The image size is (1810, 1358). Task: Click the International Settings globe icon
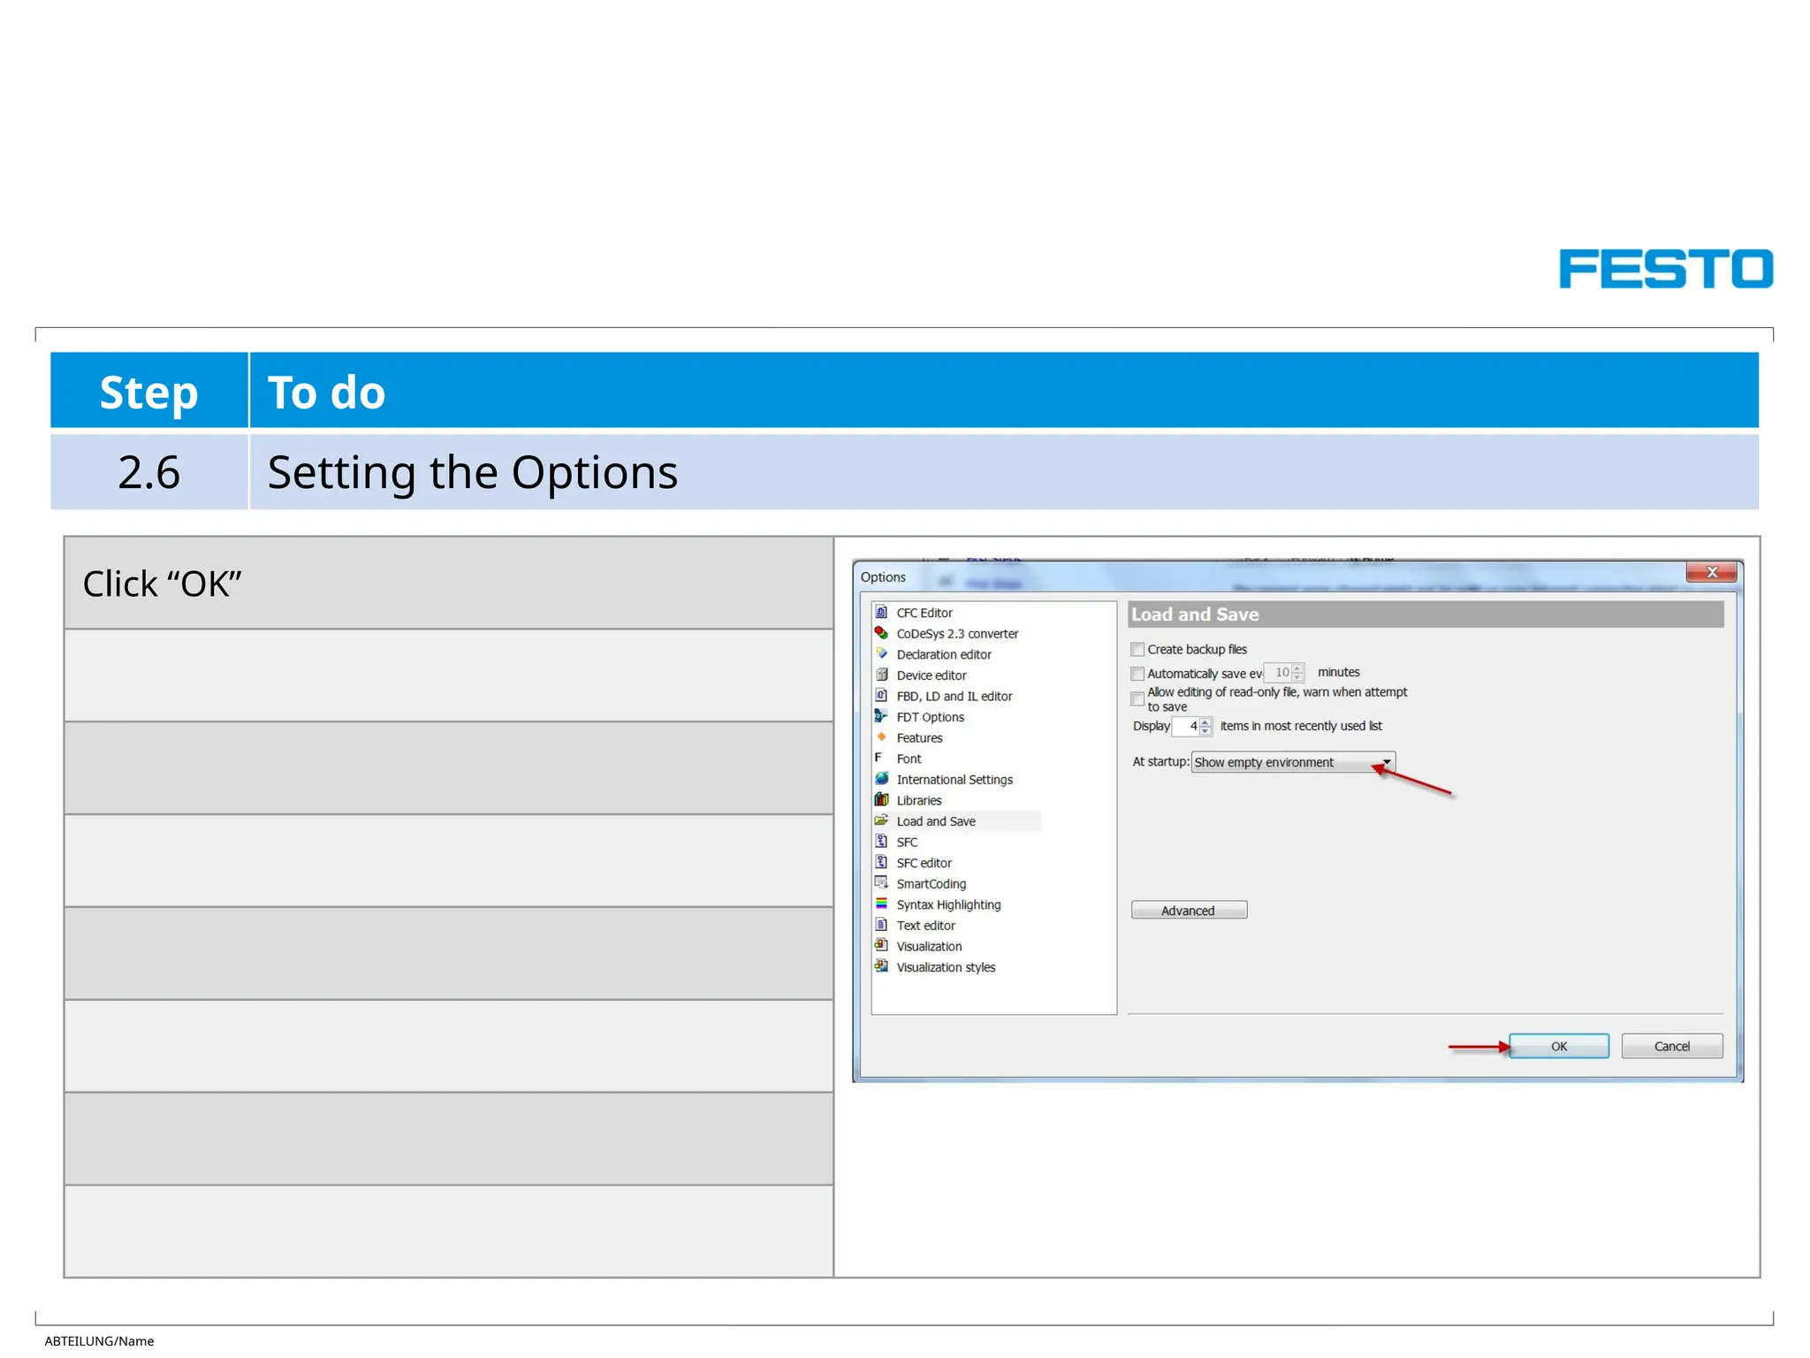(881, 779)
